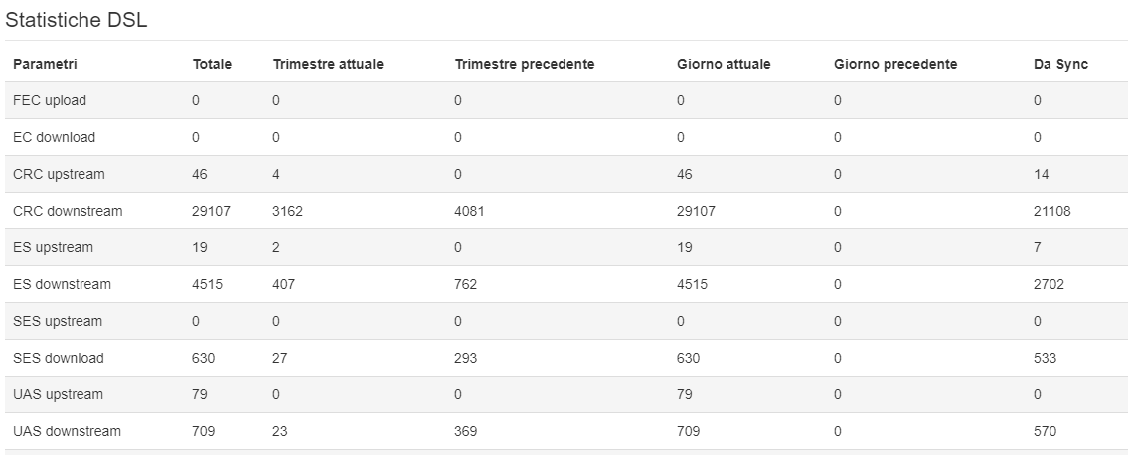
Task: Click the Trimestre attuale header
Action: point(328,65)
